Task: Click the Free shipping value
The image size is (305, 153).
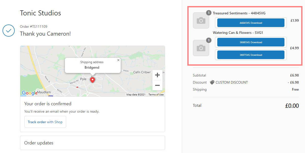Action: pyautogui.click(x=295, y=89)
